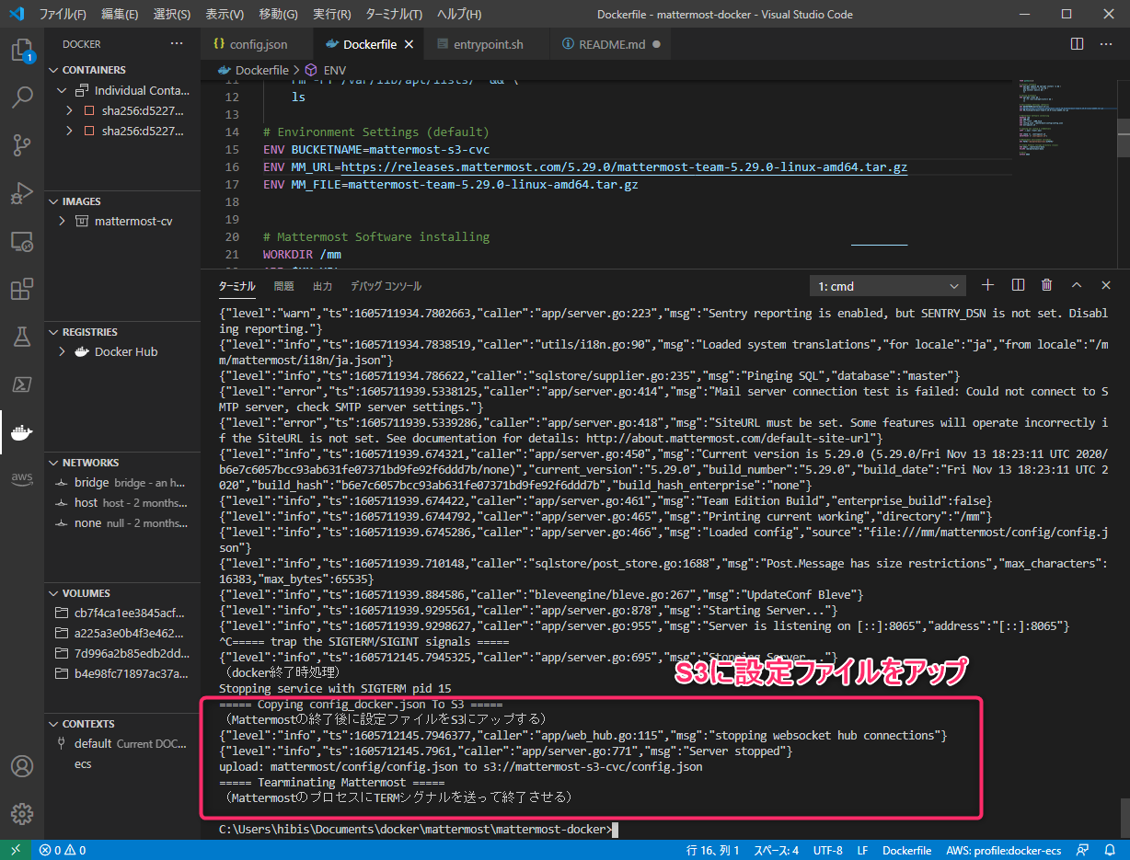Viewport: 1130px width, 860px height.
Task: Select volume cb7f4ca1ee3845acf
Action: tap(123, 613)
